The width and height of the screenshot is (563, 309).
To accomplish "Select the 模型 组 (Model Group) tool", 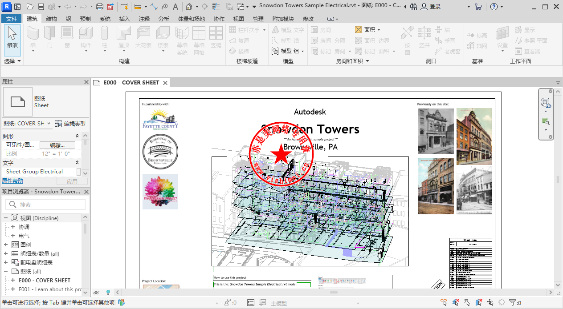I will pos(288,51).
